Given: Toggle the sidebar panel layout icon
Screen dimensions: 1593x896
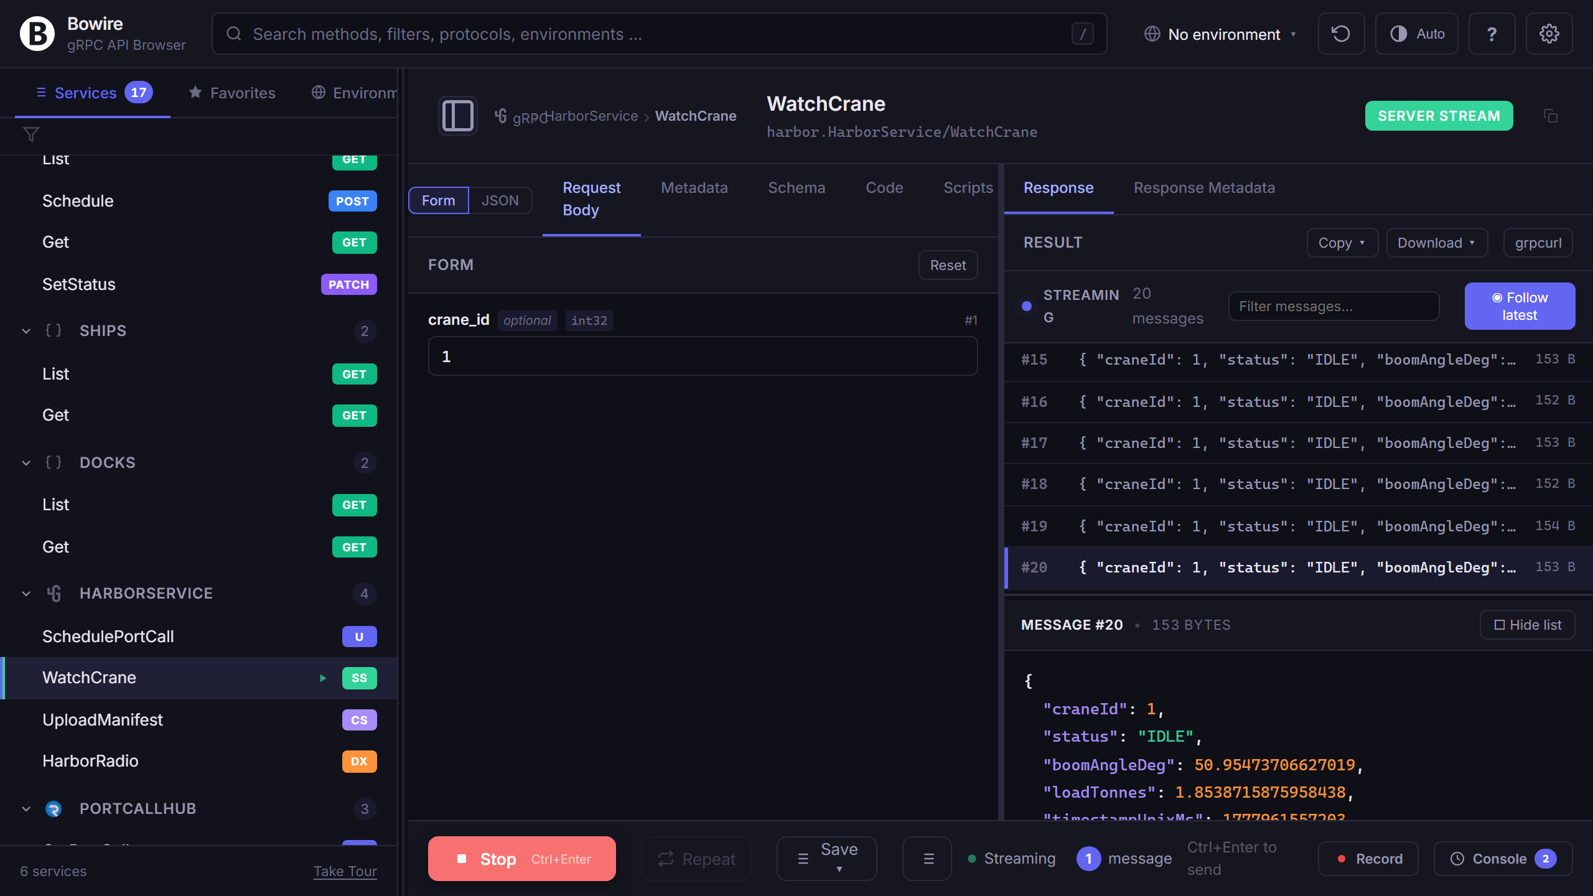Looking at the screenshot, I should [458, 116].
